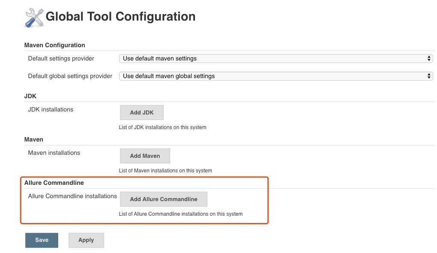Click the Add JDK button
This screenshot has height=253, width=437.
(x=141, y=112)
